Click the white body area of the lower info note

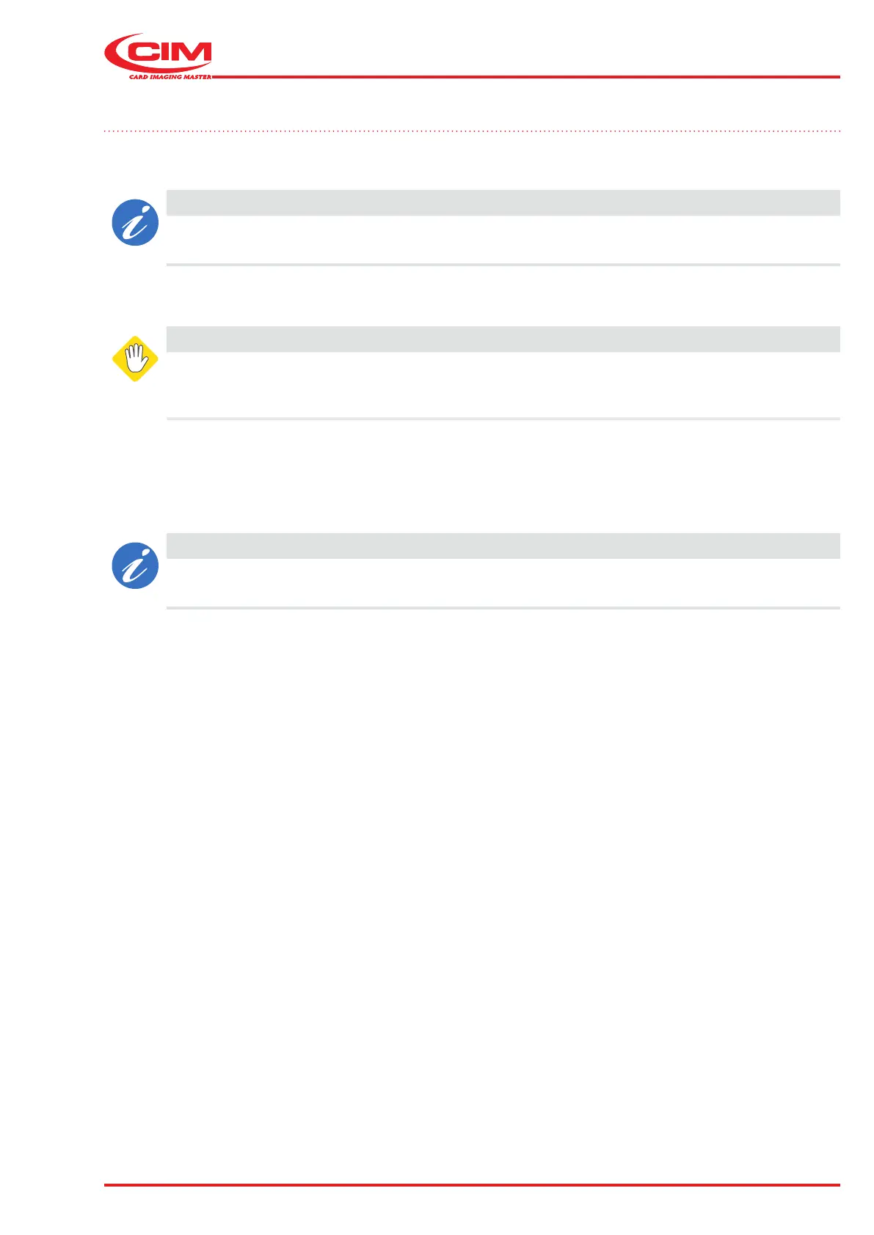click(x=503, y=583)
